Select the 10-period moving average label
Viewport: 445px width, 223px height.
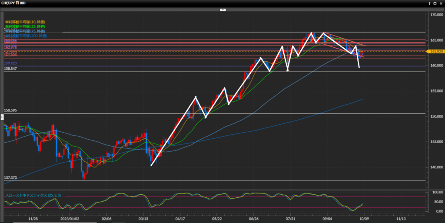pyautogui.click(x=25, y=22)
